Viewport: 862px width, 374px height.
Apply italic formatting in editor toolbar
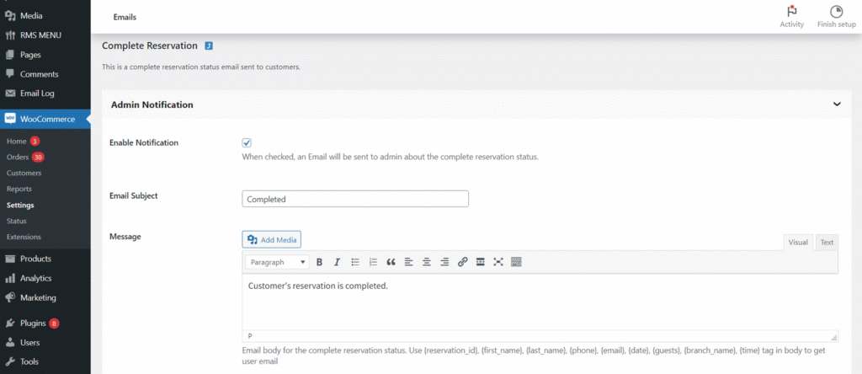click(337, 262)
